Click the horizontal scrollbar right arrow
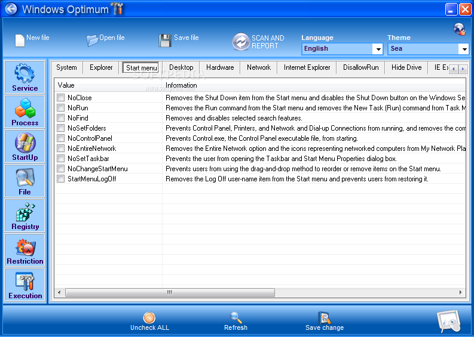This screenshot has width=474, height=337. pyautogui.click(x=461, y=292)
